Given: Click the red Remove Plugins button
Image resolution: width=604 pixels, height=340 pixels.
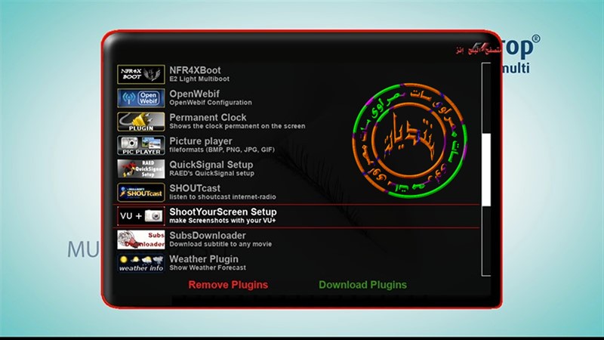Looking at the screenshot, I should click(x=228, y=285).
